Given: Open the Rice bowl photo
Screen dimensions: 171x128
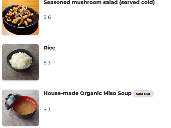Looking at the screenshot, I should click(x=21, y=62).
